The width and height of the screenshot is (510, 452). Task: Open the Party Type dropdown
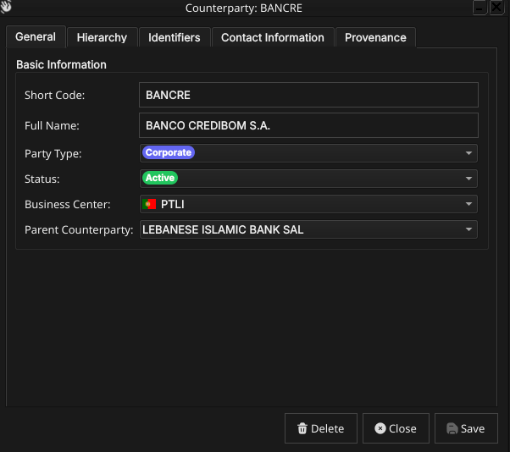click(x=308, y=153)
